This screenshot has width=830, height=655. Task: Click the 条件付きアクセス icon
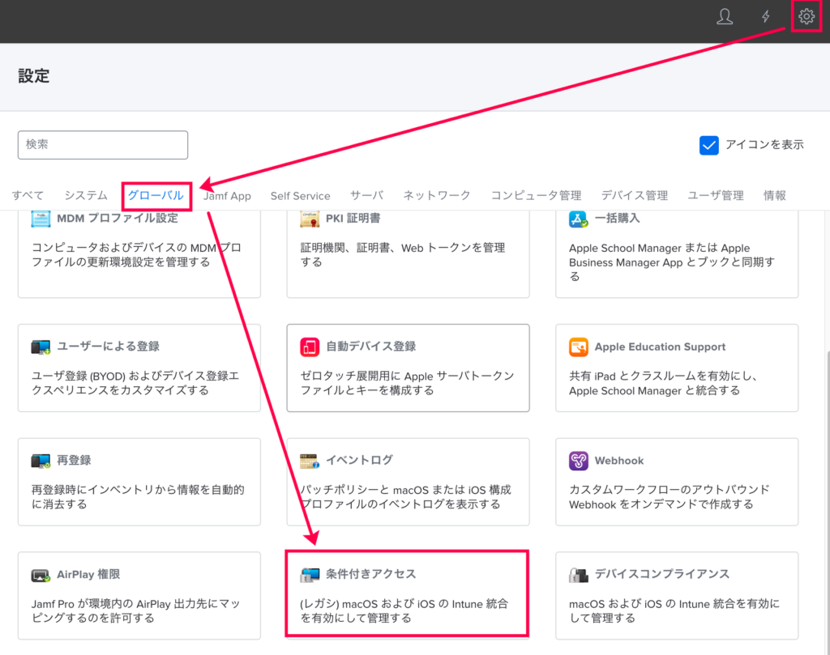point(310,575)
